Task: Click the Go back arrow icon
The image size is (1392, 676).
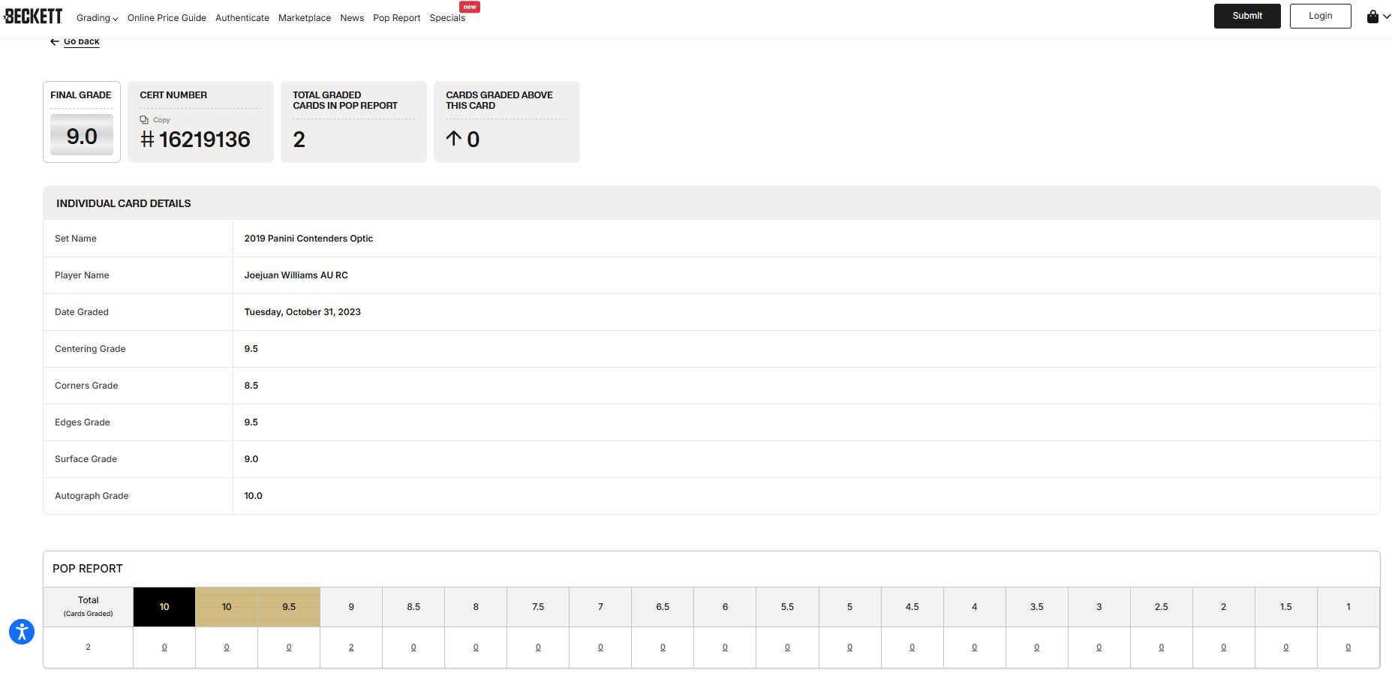Action: [54, 42]
